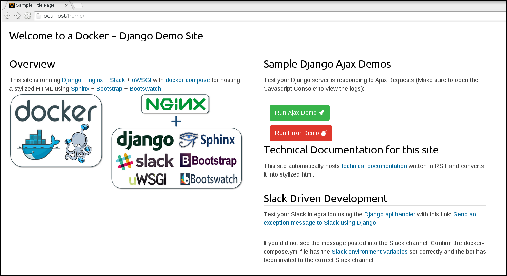The image size is (507, 276).
Task: Click the Sample Title Page tab favicon
Action: (12, 5)
